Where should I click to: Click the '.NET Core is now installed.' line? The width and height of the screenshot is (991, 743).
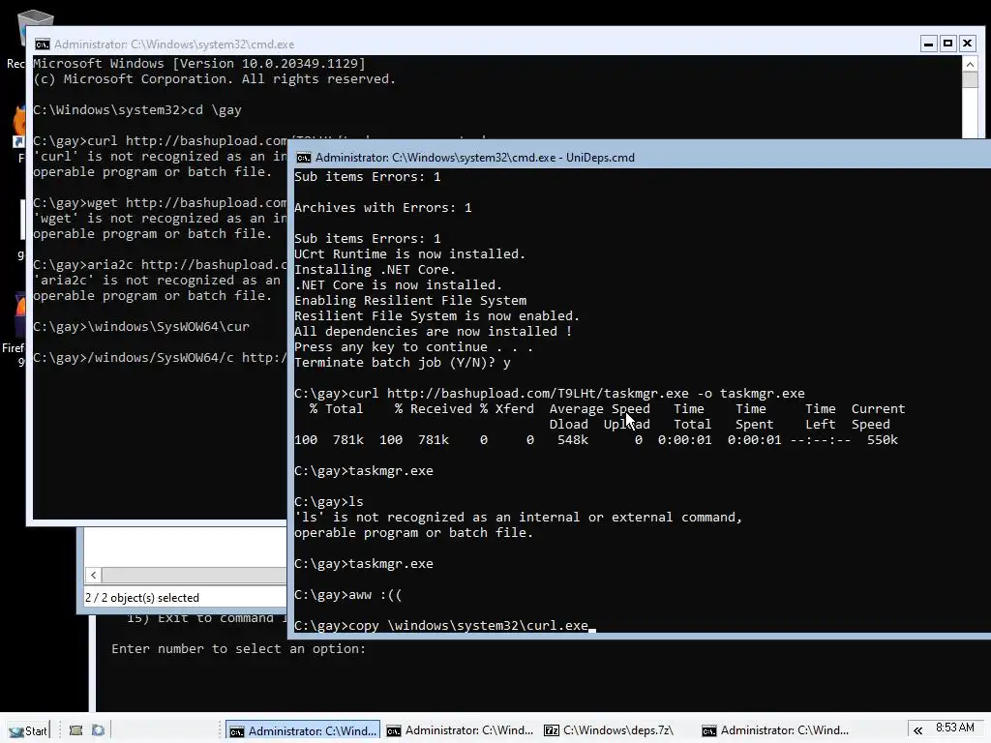[x=398, y=285]
